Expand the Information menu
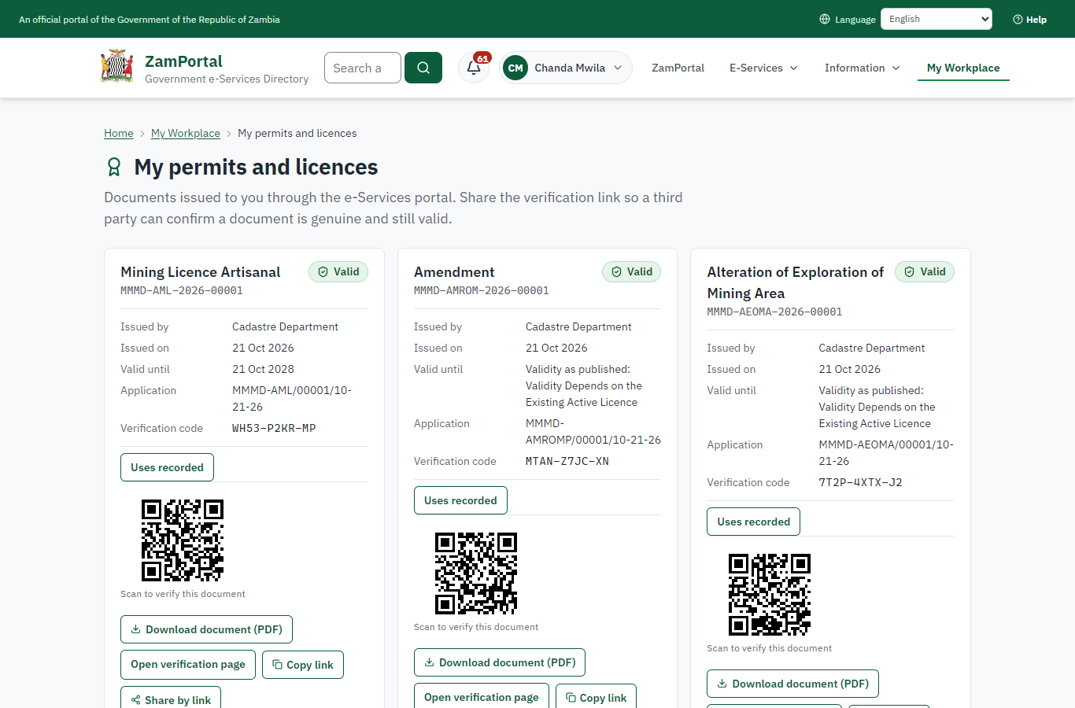Screen dimensions: 1075x708 [862, 68]
